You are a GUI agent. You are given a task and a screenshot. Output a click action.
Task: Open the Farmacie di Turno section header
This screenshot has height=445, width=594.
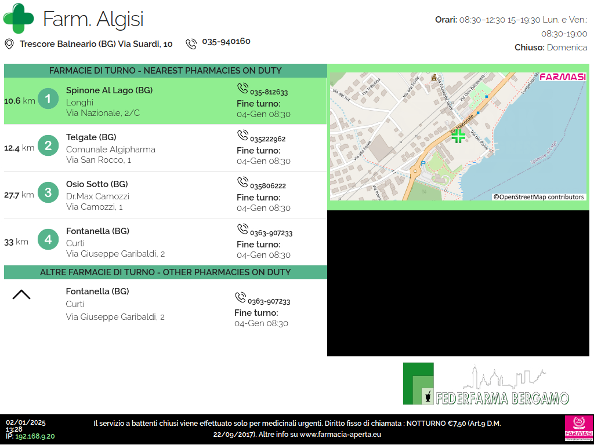point(165,71)
